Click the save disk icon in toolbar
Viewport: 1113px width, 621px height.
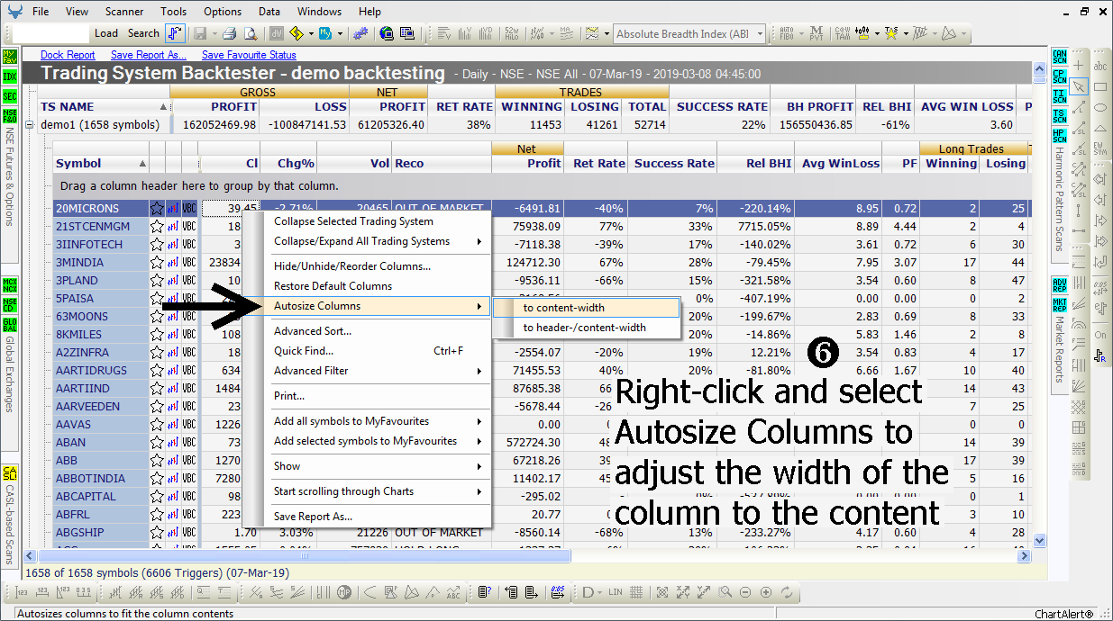tap(199, 33)
